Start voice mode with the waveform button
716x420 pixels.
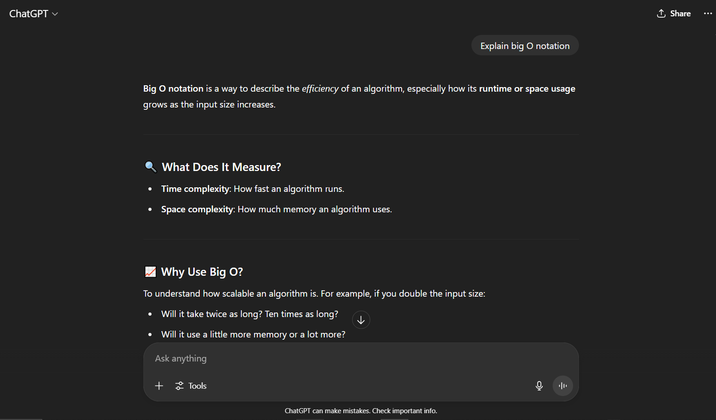pyautogui.click(x=563, y=386)
